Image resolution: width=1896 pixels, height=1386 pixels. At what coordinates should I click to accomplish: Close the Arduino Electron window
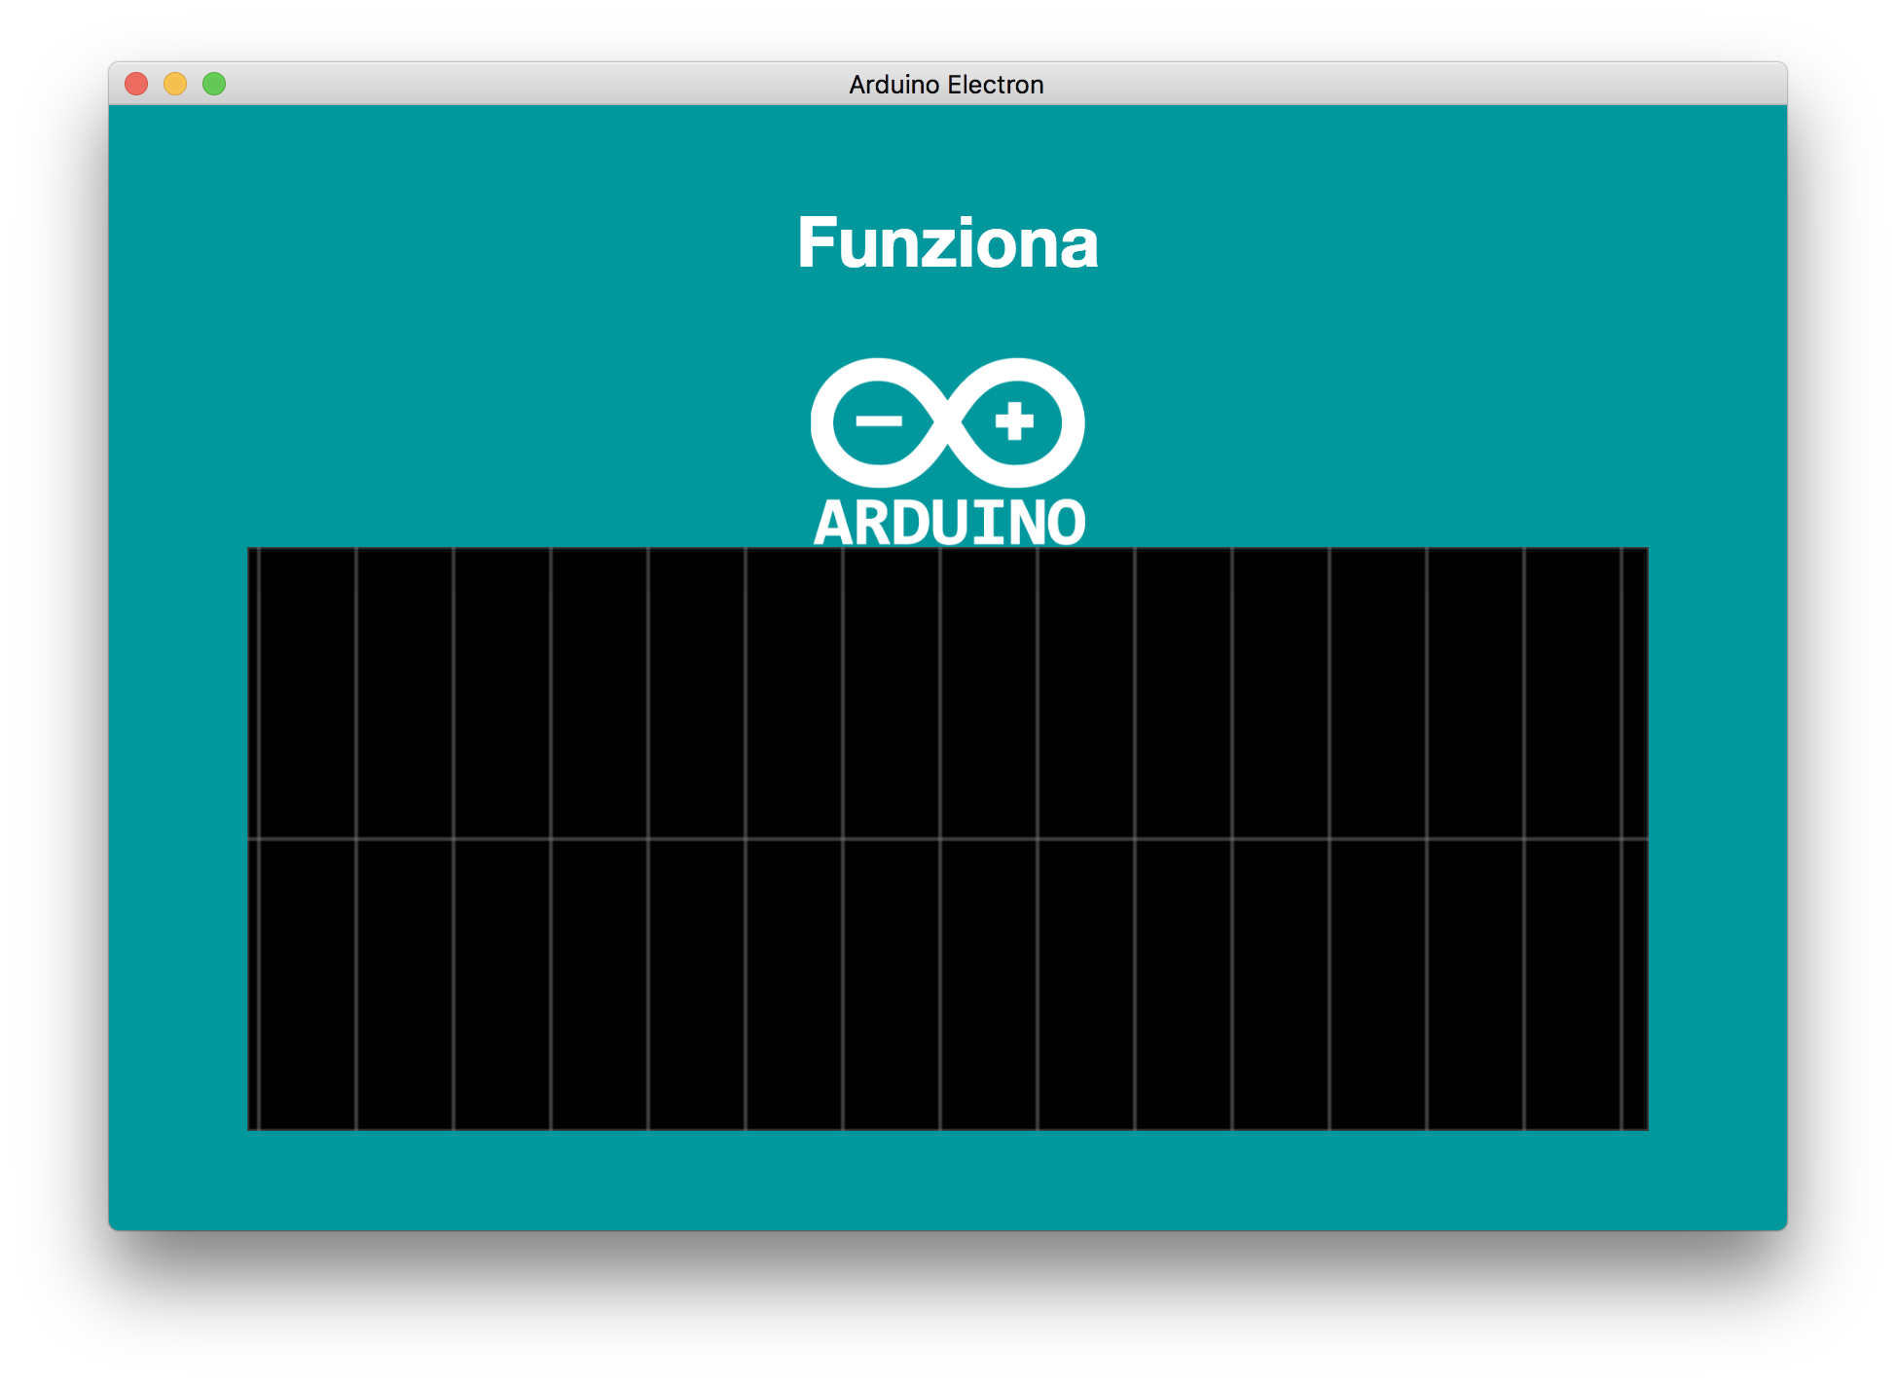[x=136, y=85]
